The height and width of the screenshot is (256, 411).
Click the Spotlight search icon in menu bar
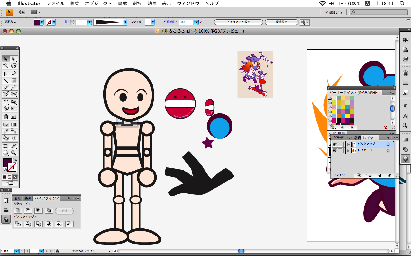point(402,4)
